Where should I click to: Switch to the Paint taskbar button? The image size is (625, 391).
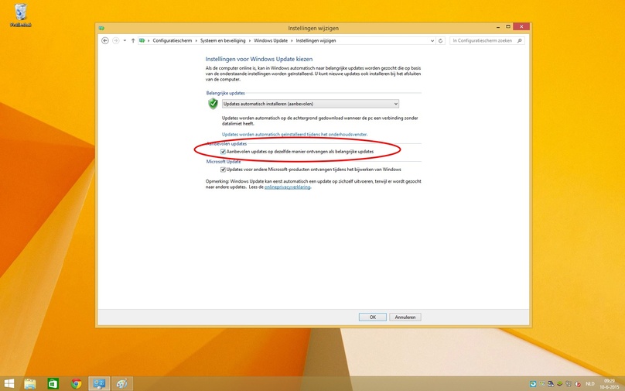[x=122, y=384]
